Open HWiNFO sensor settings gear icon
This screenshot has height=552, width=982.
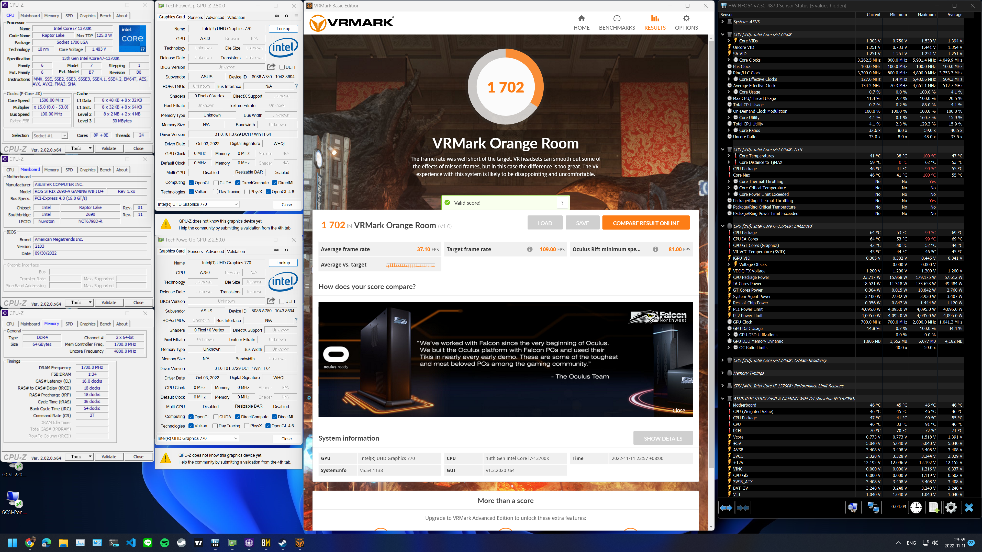pyautogui.click(x=951, y=508)
